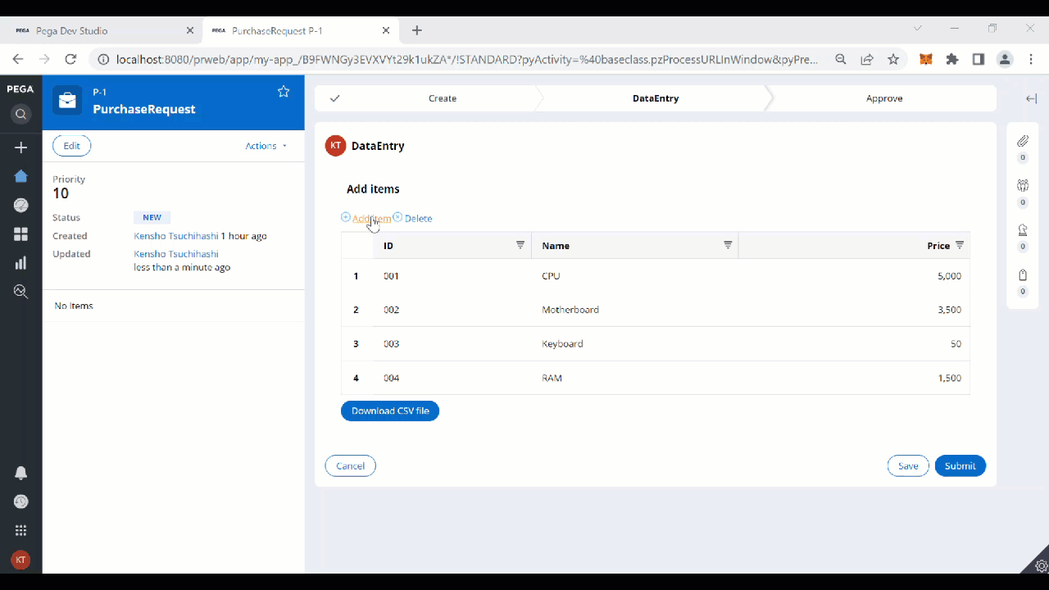Submit the DataEntry form
The height and width of the screenshot is (590, 1049).
(960, 465)
